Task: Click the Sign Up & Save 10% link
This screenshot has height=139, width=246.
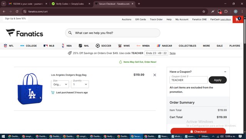Action: point(15,18)
